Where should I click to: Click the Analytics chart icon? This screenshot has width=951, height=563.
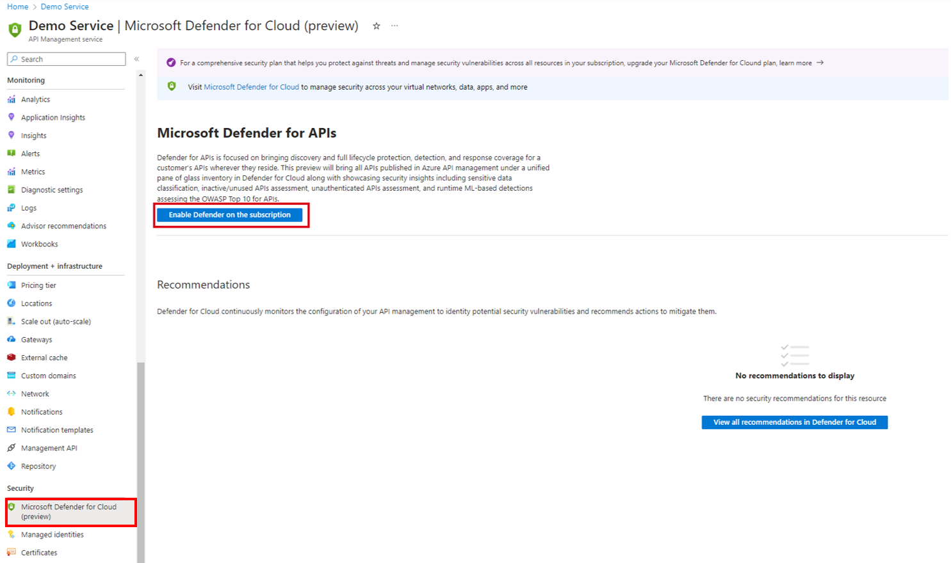point(12,99)
